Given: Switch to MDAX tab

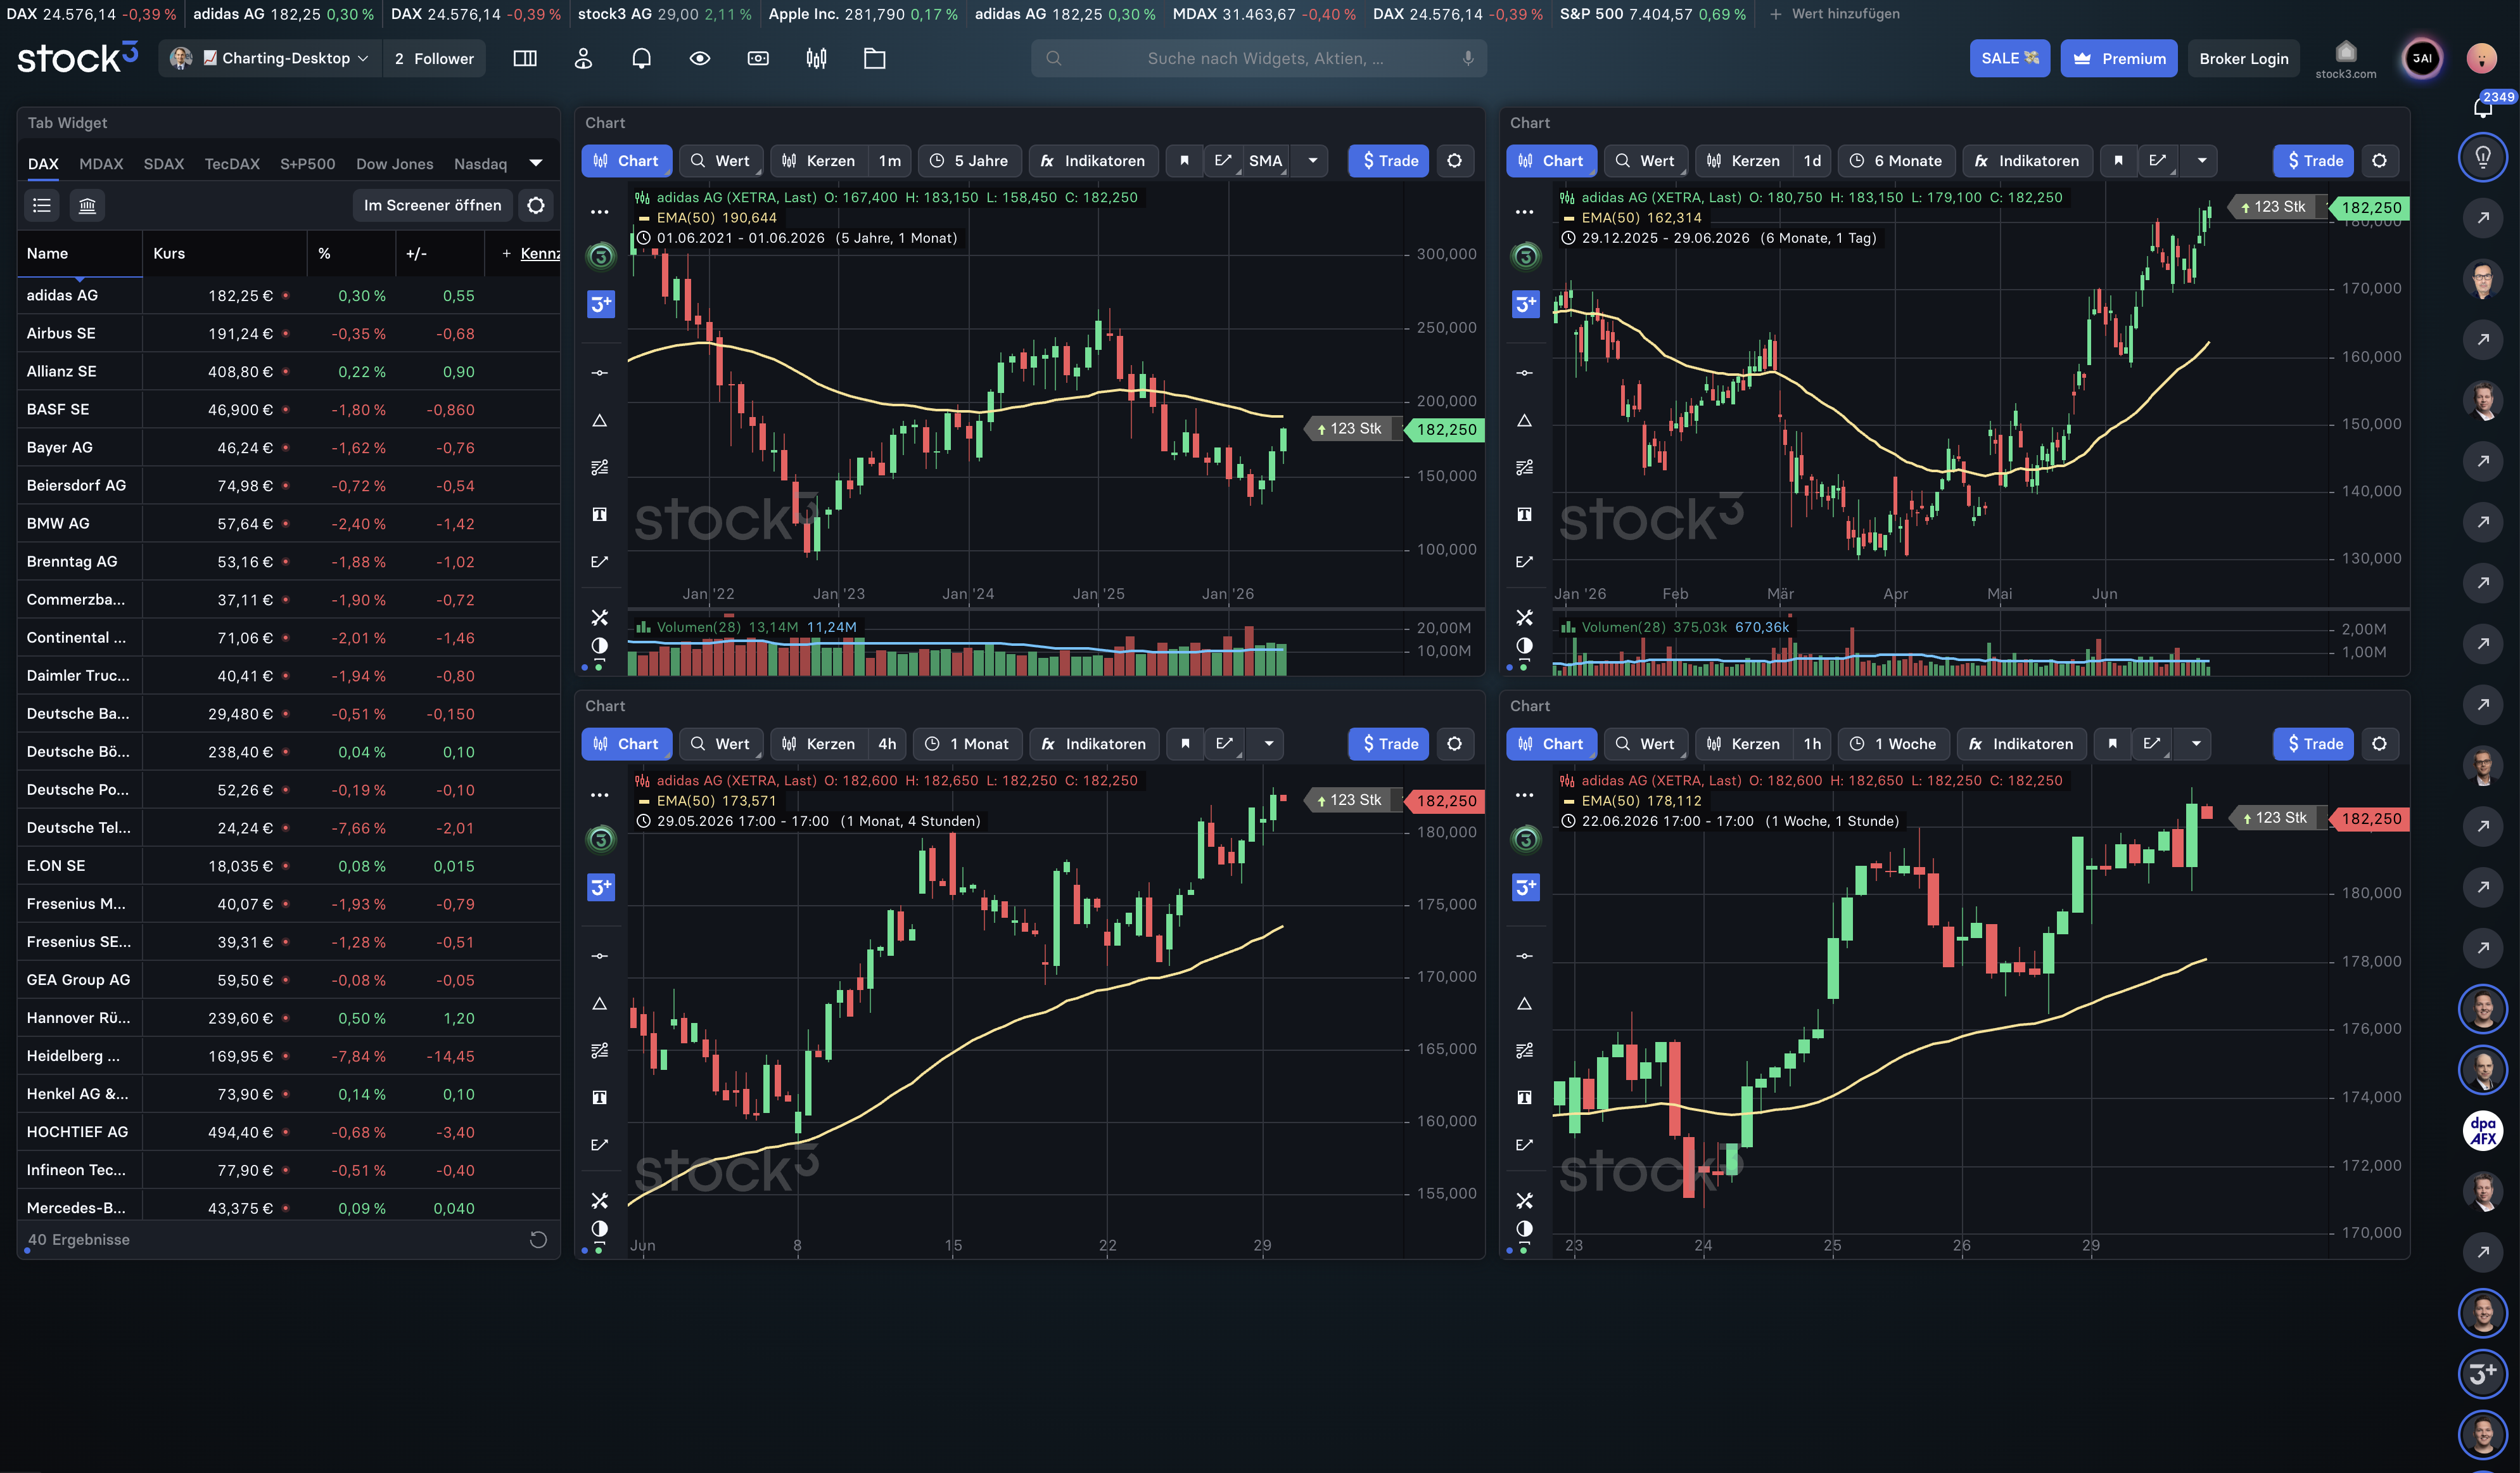Looking at the screenshot, I should 101,164.
